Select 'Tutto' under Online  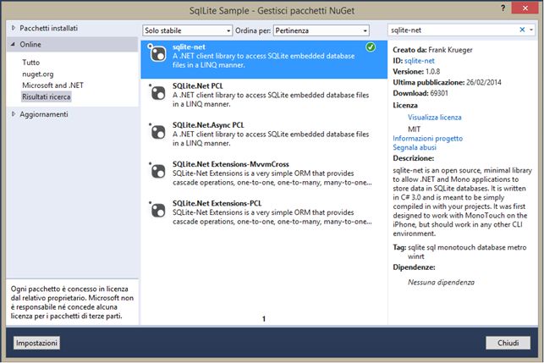click(32, 63)
